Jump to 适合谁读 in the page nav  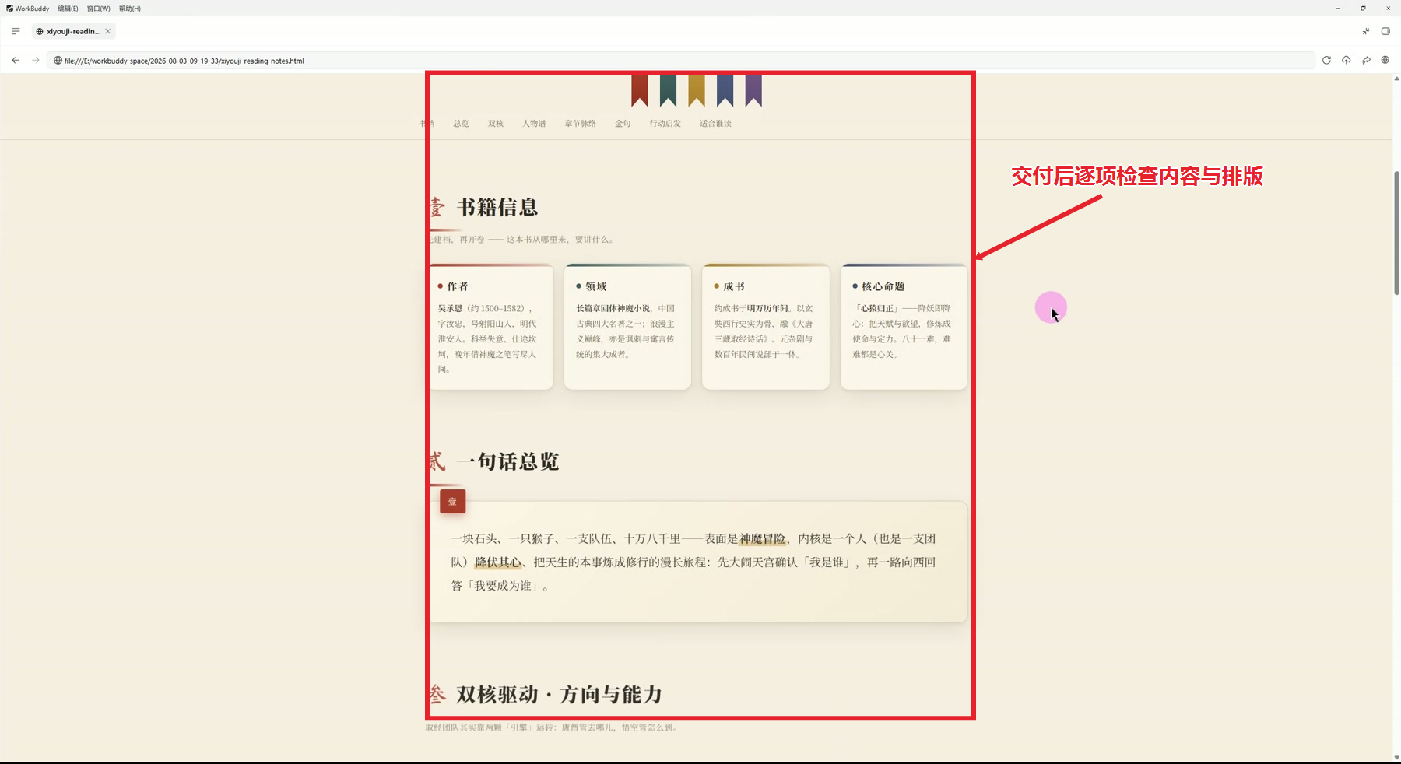tap(715, 124)
